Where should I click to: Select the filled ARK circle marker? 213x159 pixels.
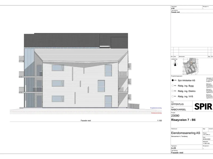(173, 80)
